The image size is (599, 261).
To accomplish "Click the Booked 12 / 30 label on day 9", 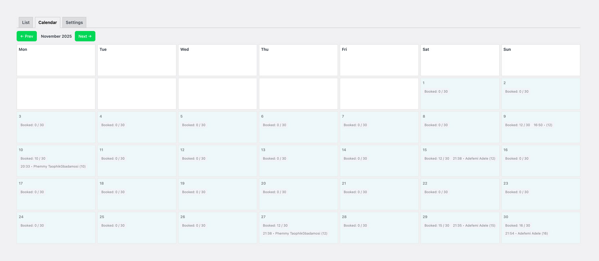I will [517, 125].
